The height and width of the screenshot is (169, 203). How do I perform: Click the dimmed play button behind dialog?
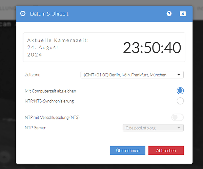[4, 157]
